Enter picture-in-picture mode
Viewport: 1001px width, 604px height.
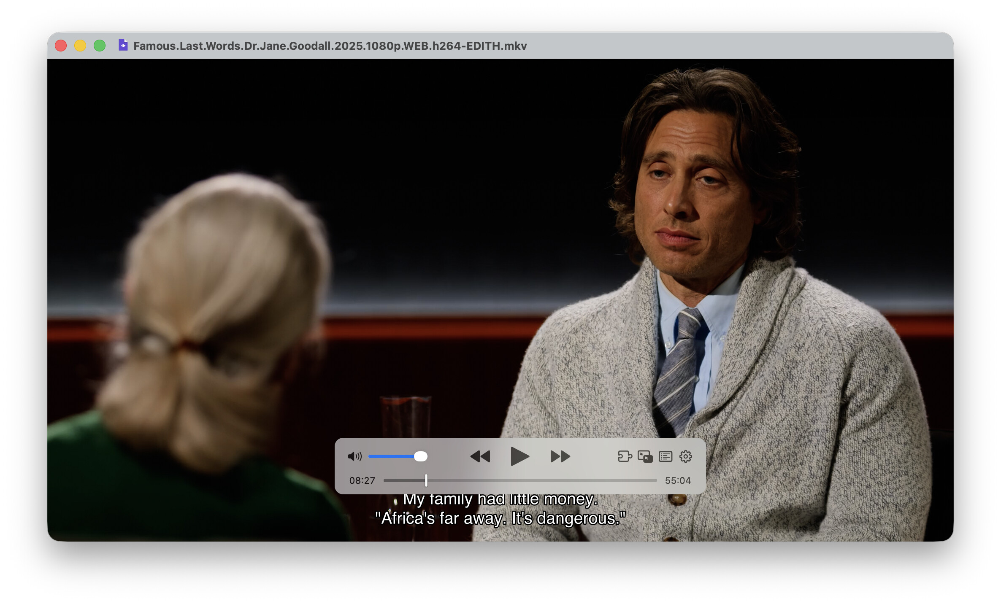645,456
